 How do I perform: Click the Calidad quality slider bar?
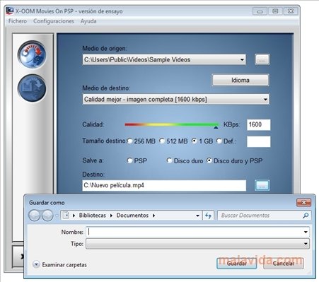pos(172,124)
